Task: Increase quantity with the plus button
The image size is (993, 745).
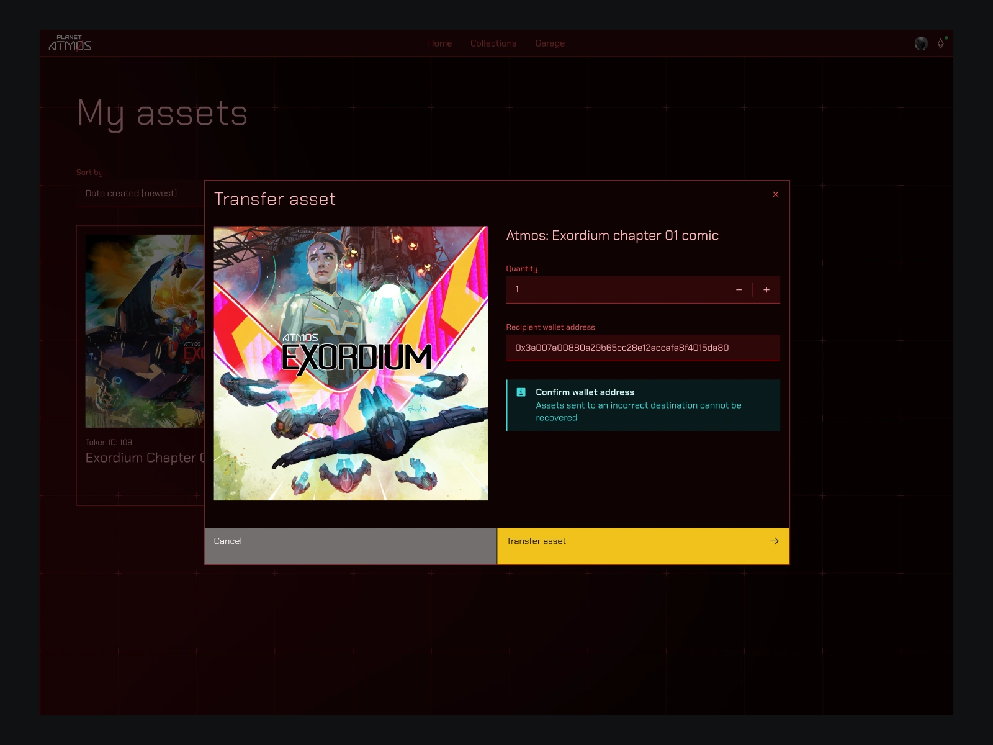Action: 766,290
